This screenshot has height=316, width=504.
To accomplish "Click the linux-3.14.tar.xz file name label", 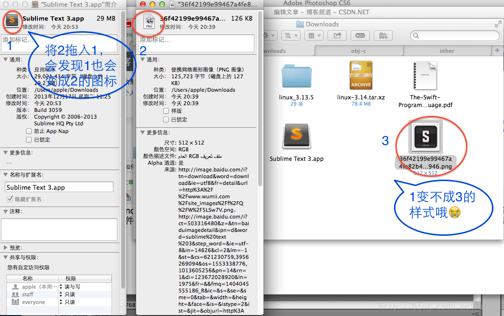I will [x=361, y=97].
